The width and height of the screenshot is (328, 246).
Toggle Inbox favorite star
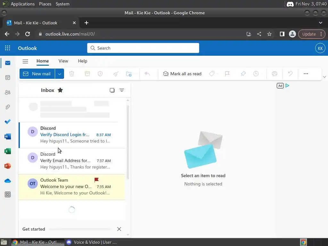tap(60, 90)
